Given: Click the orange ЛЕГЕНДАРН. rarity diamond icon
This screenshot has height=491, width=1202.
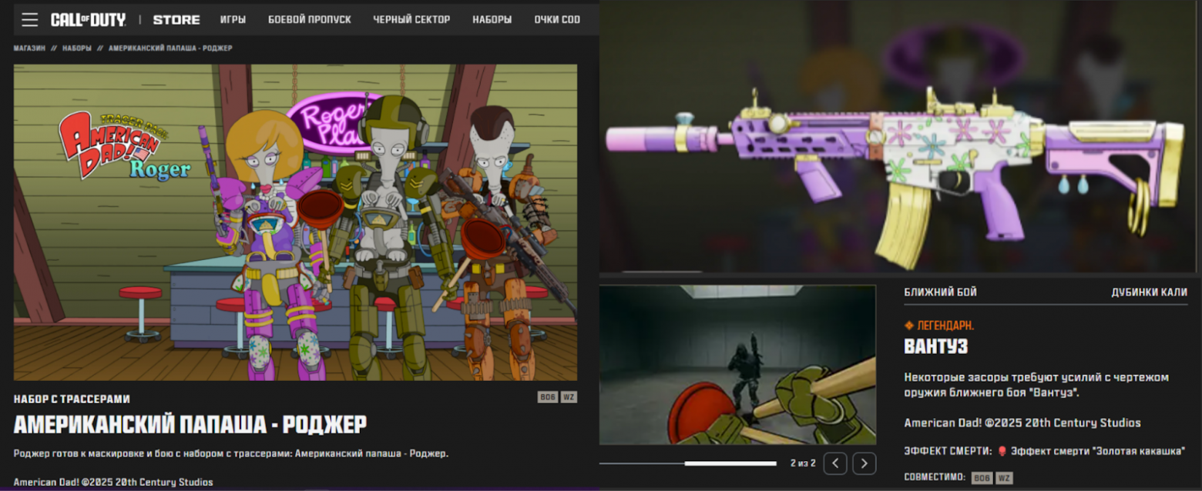Looking at the screenshot, I should tap(909, 326).
